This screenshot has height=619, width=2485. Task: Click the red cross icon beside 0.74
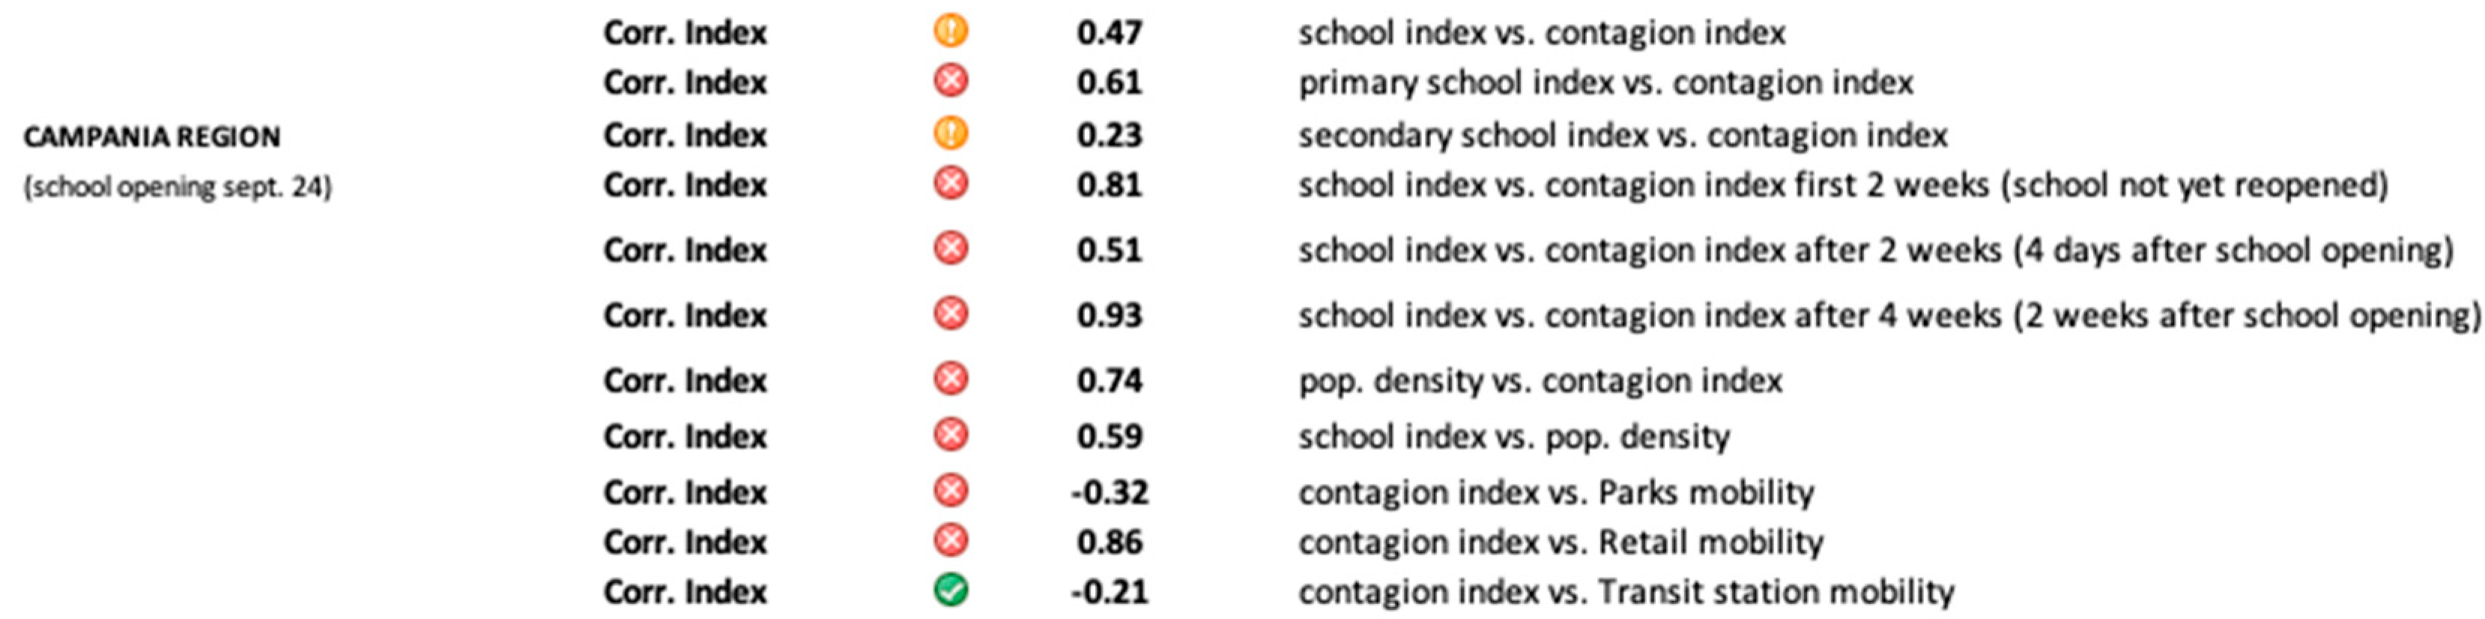click(950, 379)
